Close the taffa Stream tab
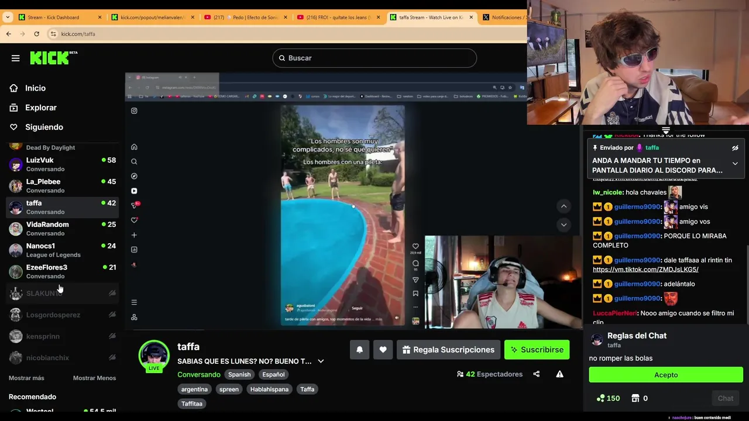The image size is (749, 421). 472,18
